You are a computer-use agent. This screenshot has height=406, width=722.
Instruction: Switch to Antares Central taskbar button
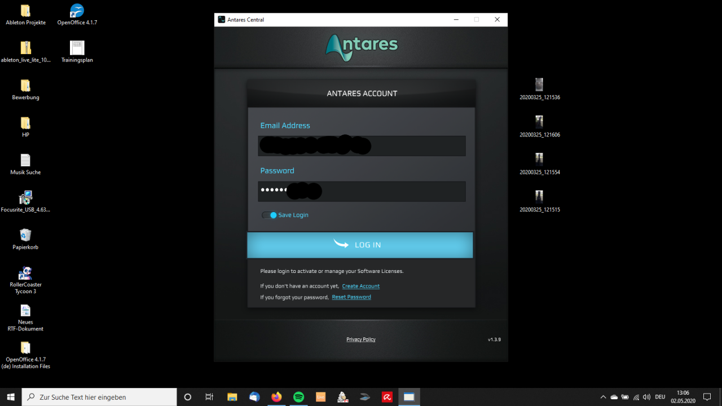(409, 397)
